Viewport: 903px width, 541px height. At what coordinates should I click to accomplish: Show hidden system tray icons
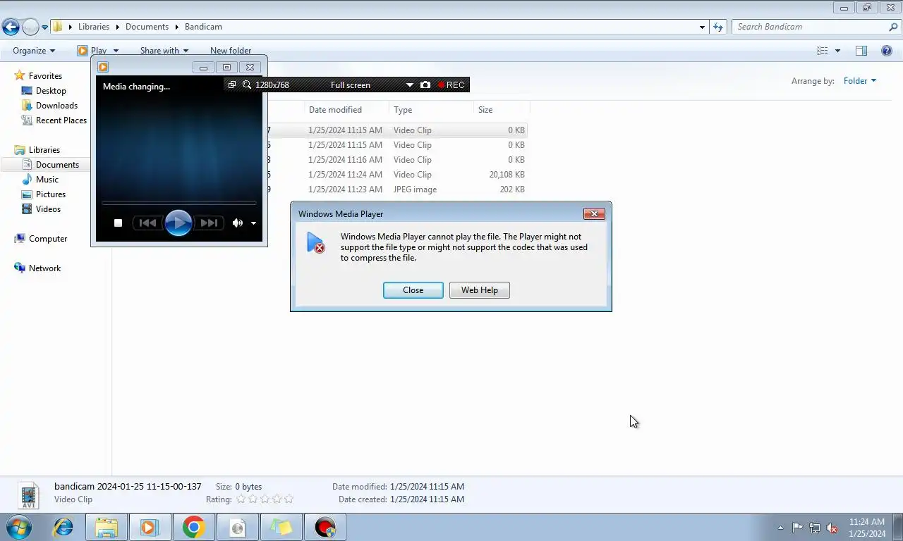tap(780, 528)
